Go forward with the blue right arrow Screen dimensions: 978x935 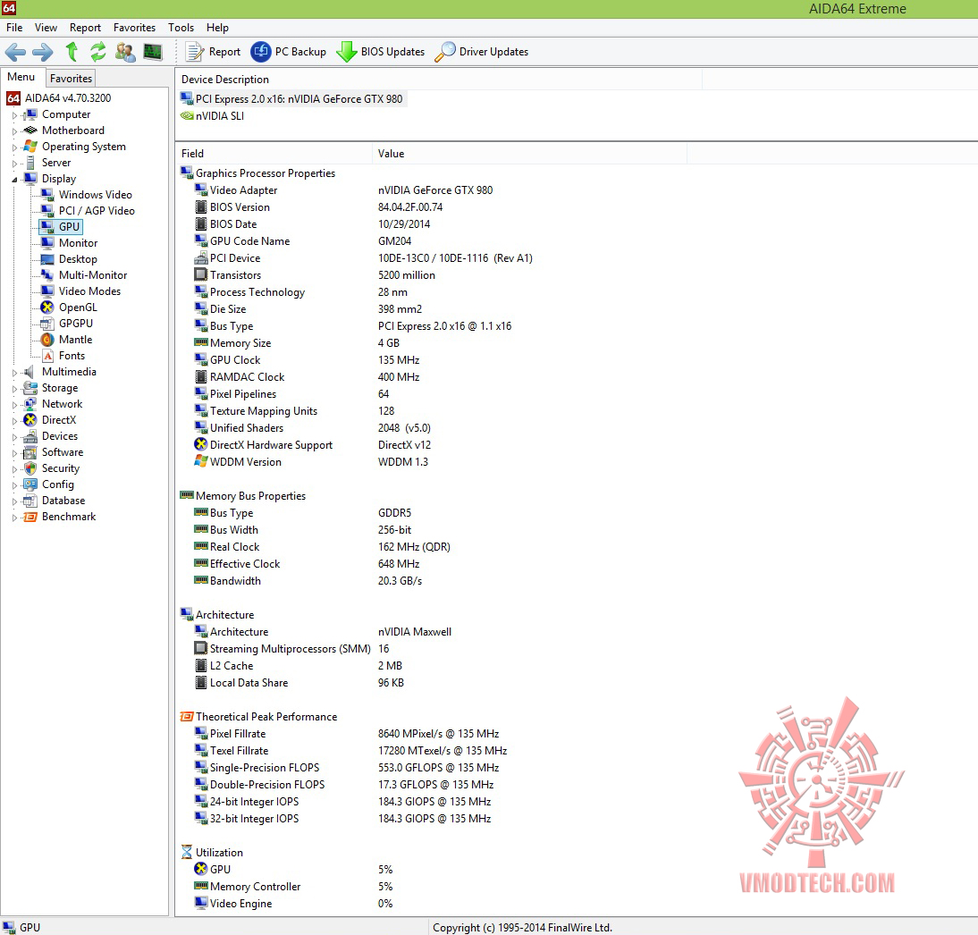click(x=43, y=52)
